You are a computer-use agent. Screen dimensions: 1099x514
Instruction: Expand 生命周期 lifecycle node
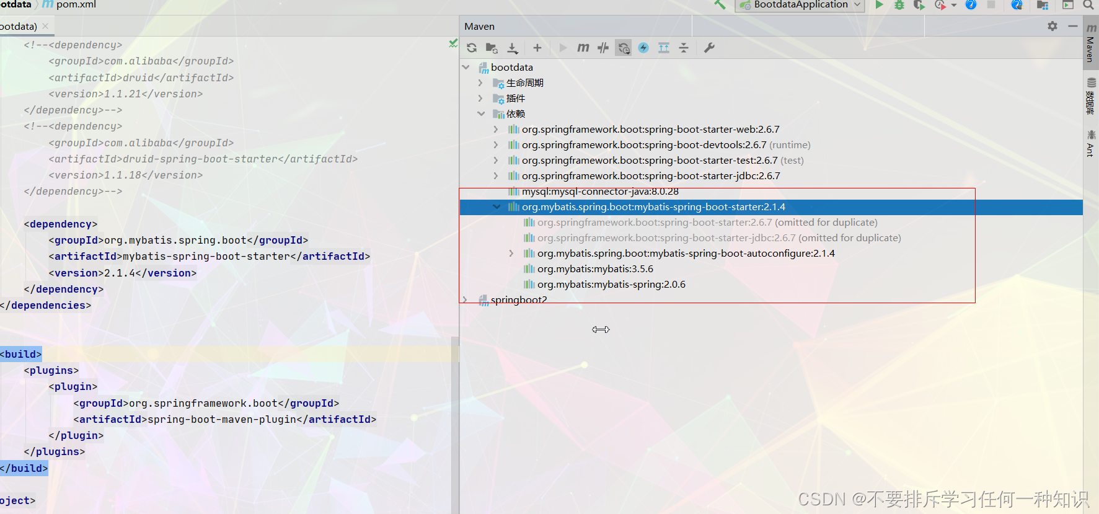[480, 82]
